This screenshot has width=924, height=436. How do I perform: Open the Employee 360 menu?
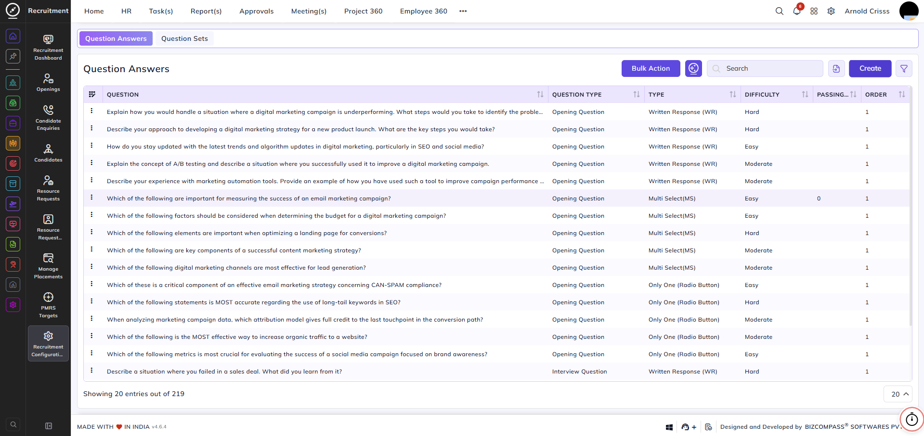tap(423, 11)
